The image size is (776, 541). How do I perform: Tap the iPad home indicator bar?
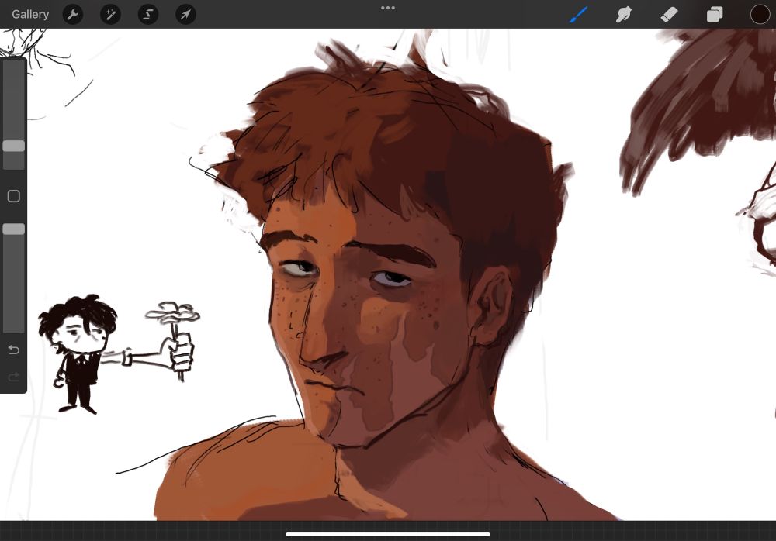pyautogui.click(x=388, y=534)
